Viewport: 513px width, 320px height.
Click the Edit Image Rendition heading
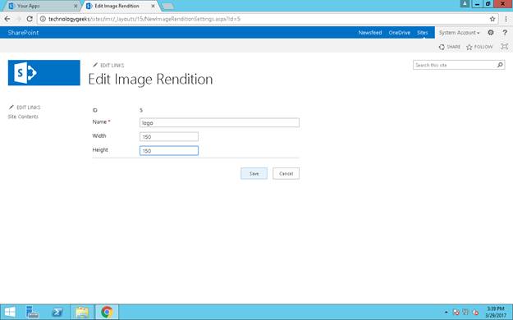point(150,79)
